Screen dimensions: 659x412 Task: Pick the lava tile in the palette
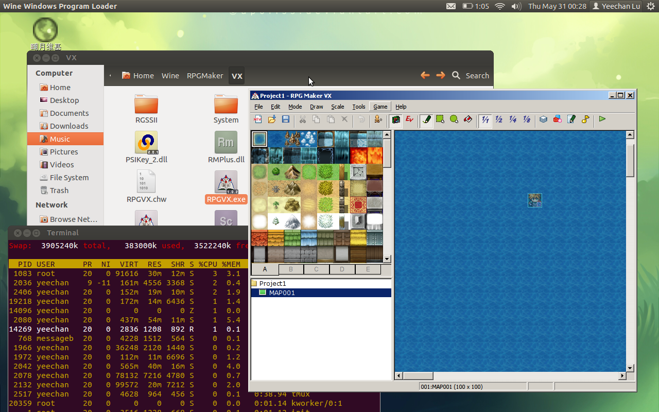tap(358, 156)
